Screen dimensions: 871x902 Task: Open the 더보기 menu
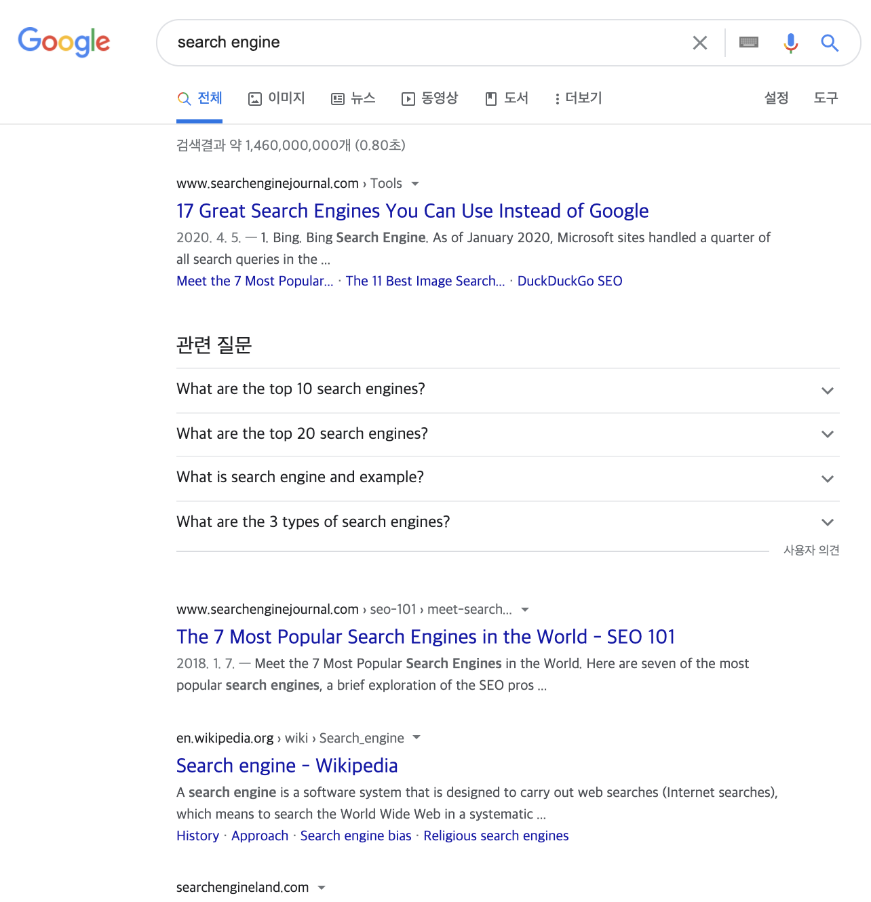point(578,98)
